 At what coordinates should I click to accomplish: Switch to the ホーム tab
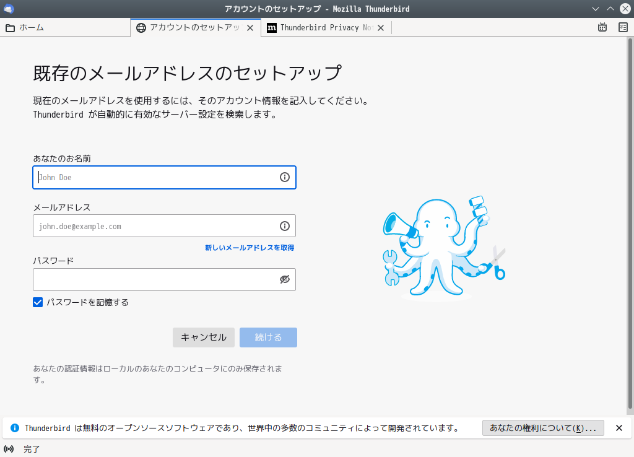click(x=65, y=27)
